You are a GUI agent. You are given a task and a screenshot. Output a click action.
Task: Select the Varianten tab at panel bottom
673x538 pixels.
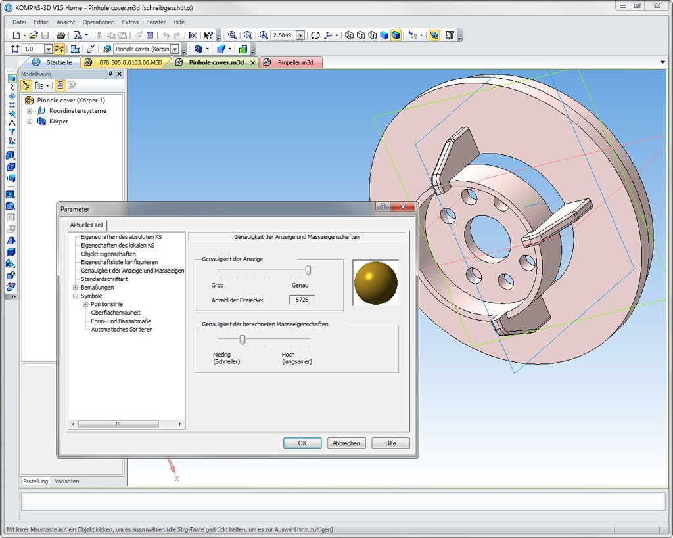coord(67,482)
